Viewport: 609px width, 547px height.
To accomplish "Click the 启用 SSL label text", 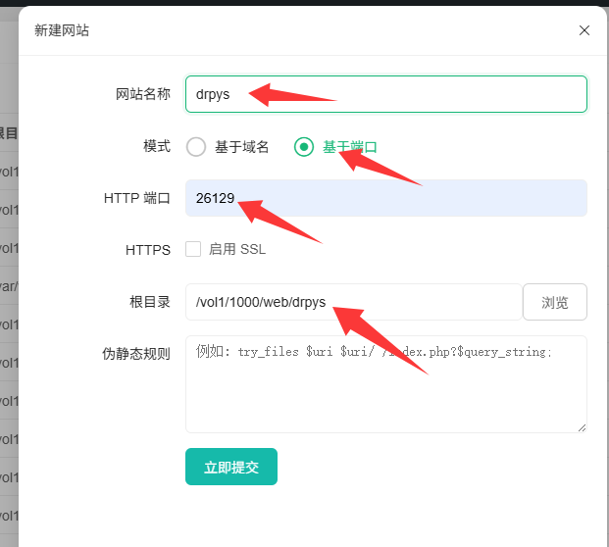I will (x=237, y=249).
